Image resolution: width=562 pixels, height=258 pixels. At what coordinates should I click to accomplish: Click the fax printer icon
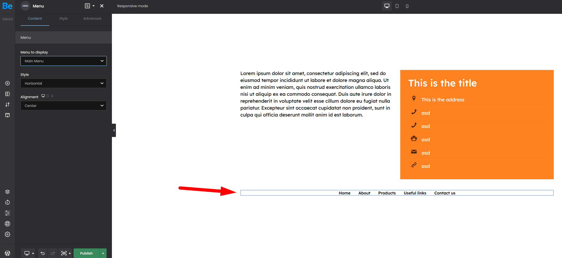414,139
